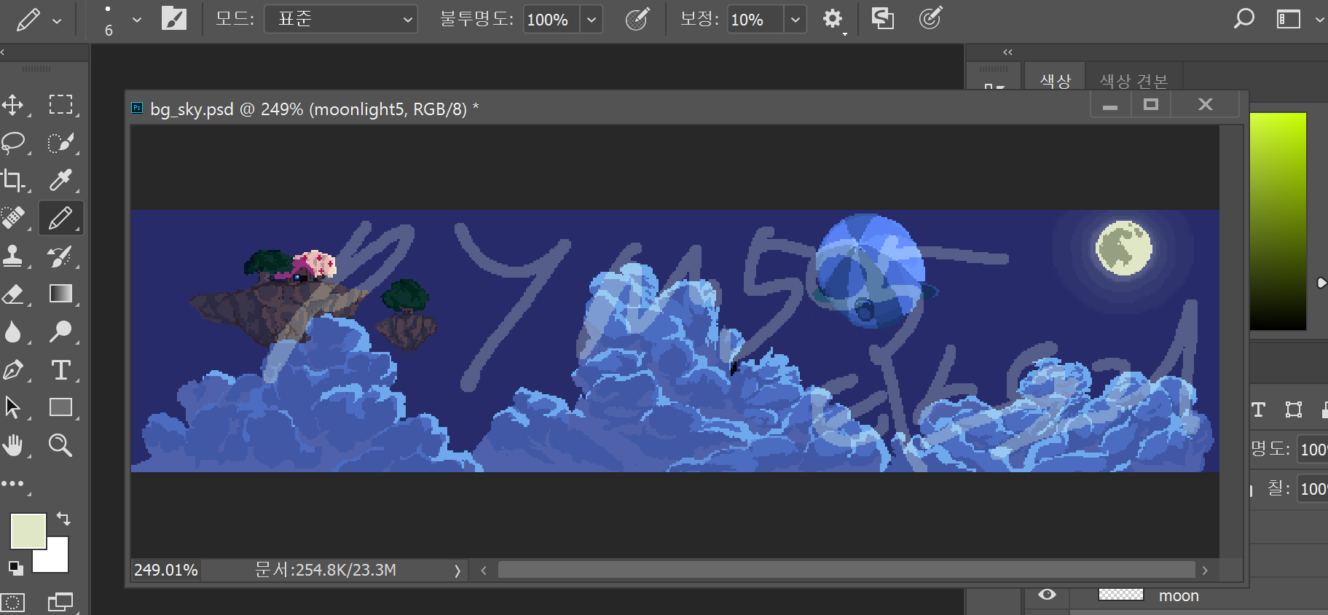Viewport: 1328px width, 615px height.
Task: Select the Blur tool
Action: pyautogui.click(x=13, y=332)
